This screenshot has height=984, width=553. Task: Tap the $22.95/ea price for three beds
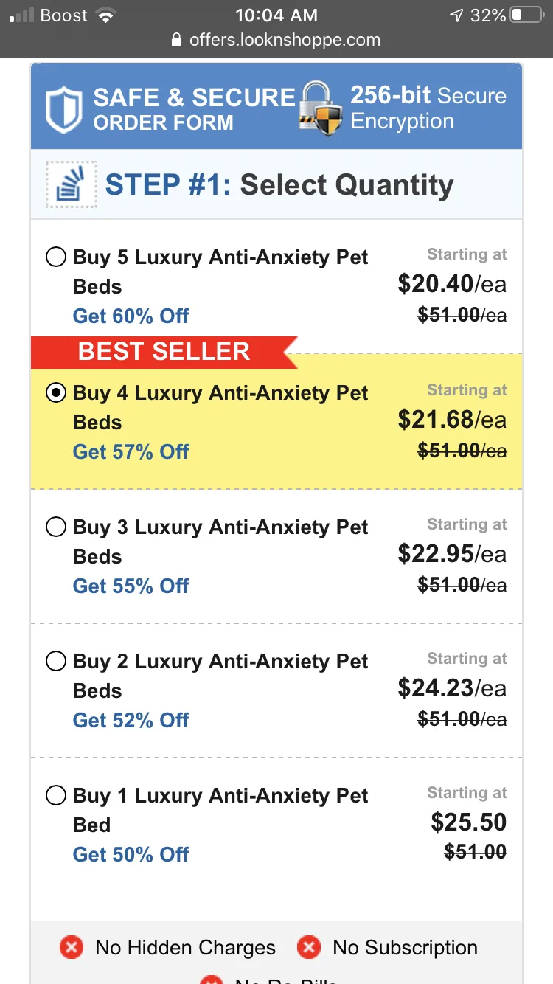pos(452,554)
